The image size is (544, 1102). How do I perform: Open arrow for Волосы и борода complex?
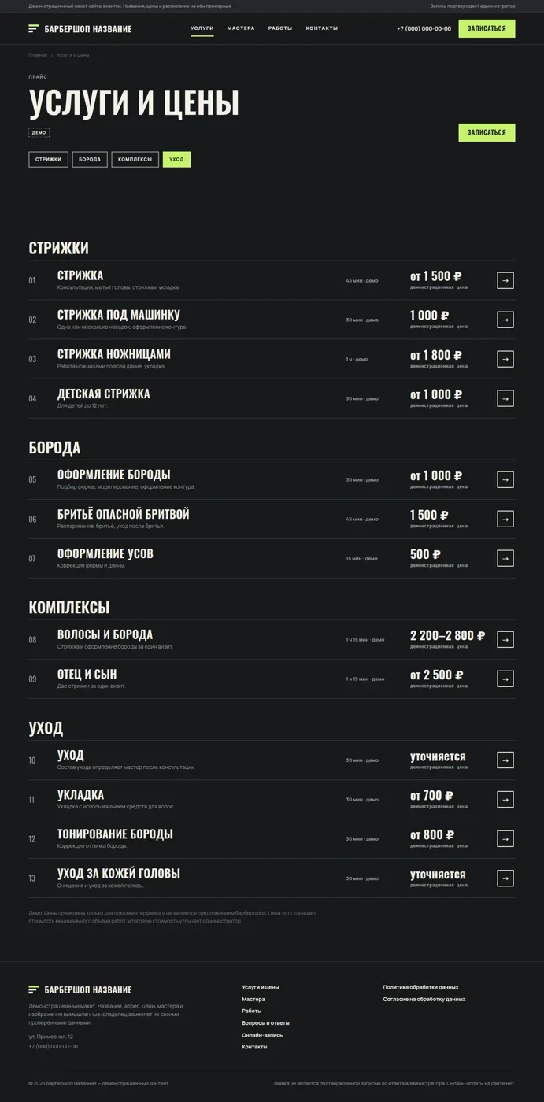click(x=505, y=639)
